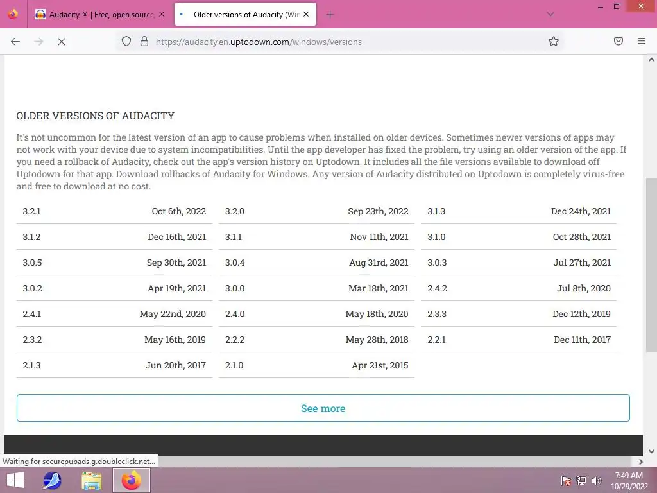Choose version 3.0.4 from Aug 31rd, 2021
This screenshot has height=493, width=657.
(x=317, y=263)
